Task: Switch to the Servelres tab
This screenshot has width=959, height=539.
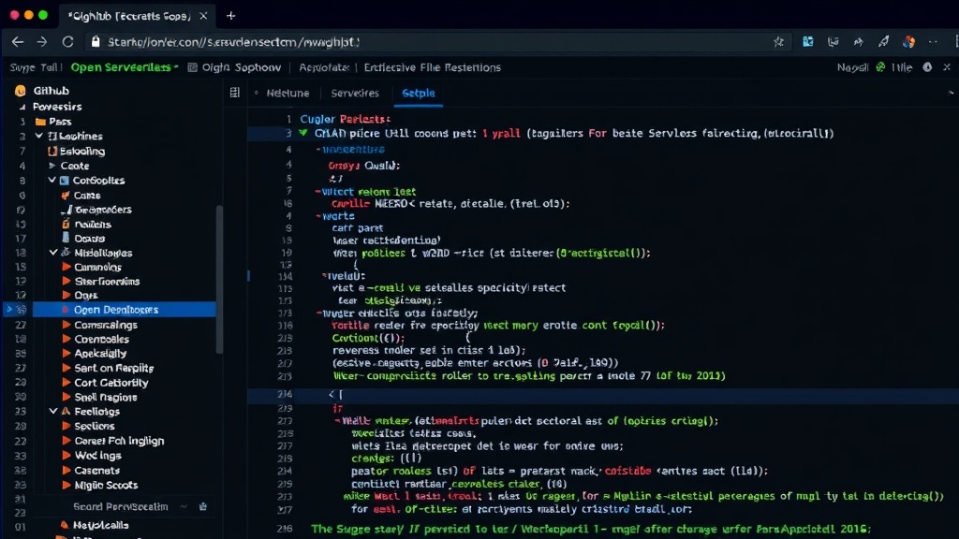Action: [x=355, y=93]
